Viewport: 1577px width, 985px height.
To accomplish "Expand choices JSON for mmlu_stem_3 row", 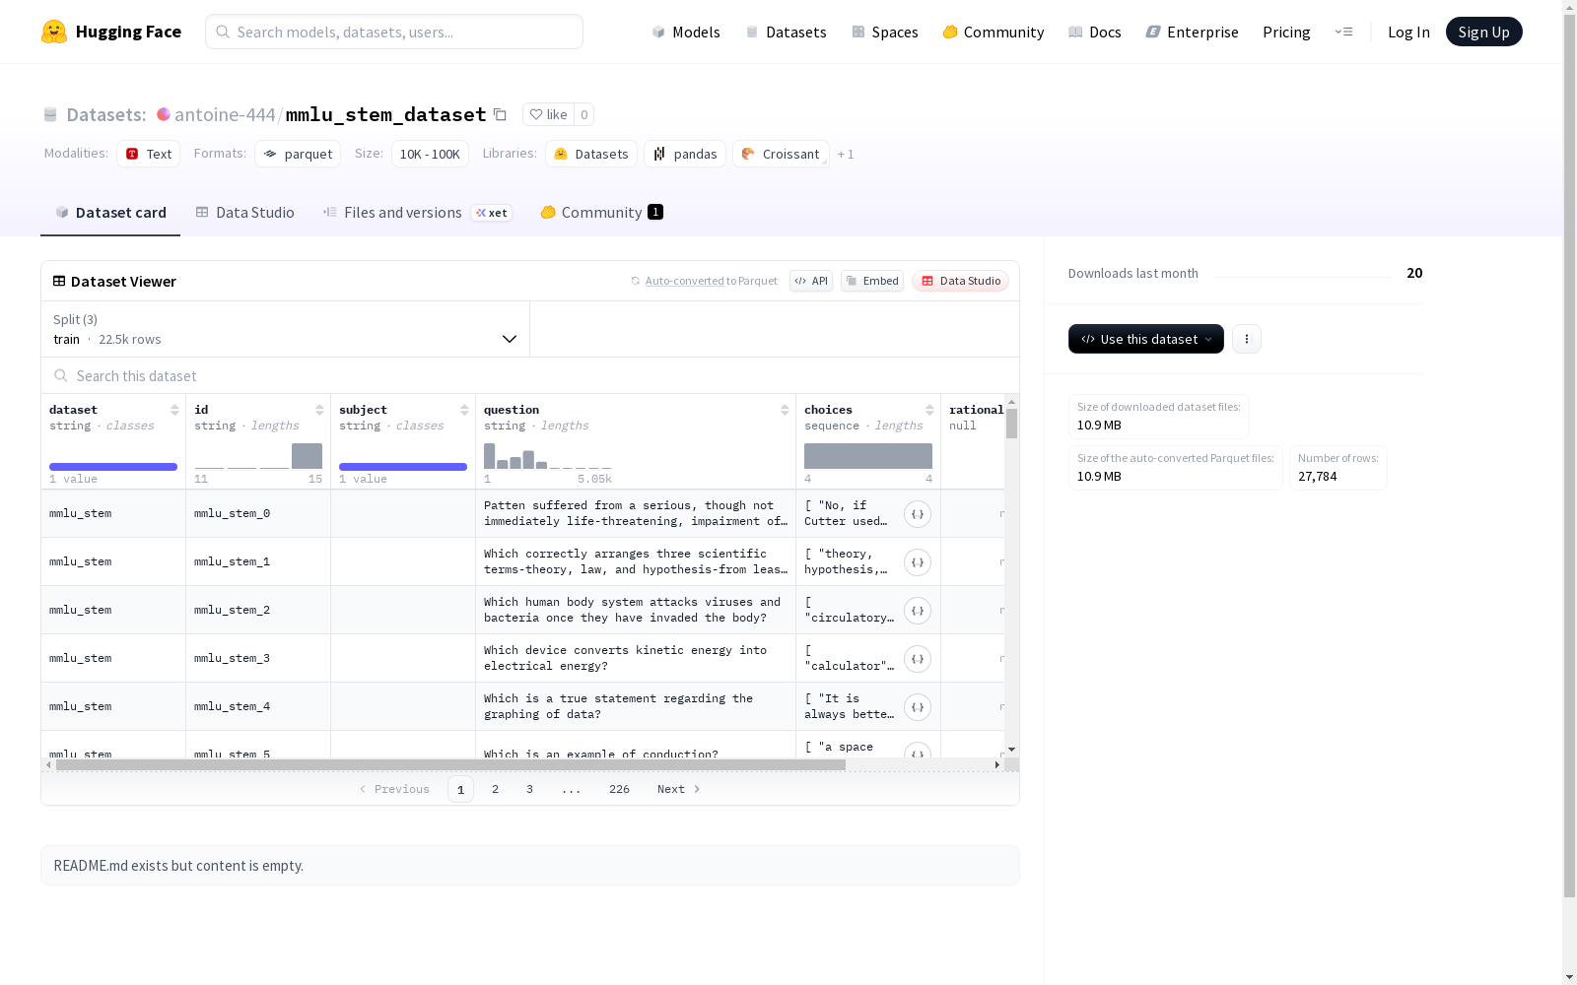I will coord(918,659).
